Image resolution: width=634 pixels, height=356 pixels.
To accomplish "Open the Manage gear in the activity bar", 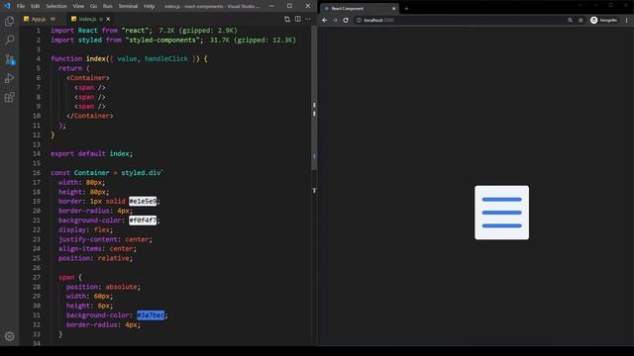I will pyautogui.click(x=9, y=336).
